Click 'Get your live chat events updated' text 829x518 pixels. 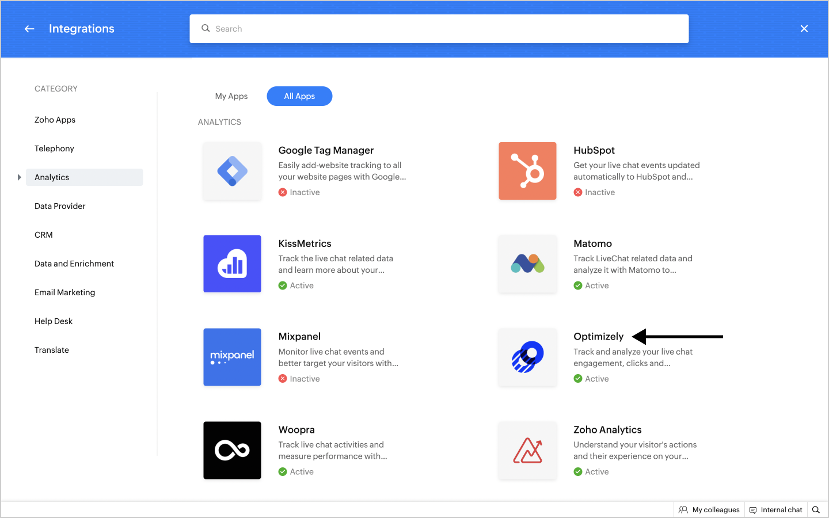click(x=637, y=165)
